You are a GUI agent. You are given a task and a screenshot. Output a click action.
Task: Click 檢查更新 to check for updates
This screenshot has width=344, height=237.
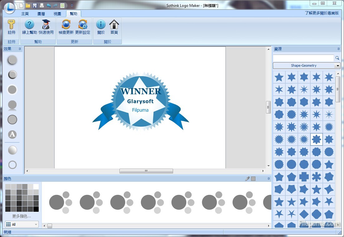click(x=66, y=27)
